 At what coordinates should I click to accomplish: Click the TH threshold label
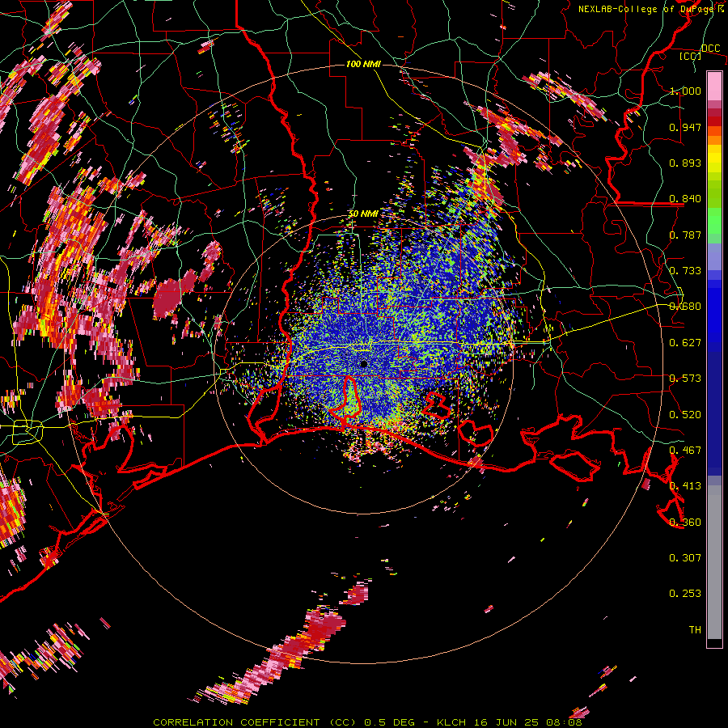[x=695, y=630]
